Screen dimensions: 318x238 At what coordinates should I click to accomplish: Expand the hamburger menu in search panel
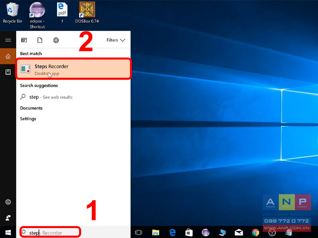tap(8, 40)
